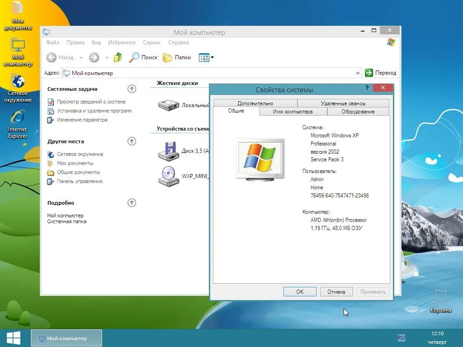Open the Файл menu
463x347 pixels.
[x=52, y=42]
